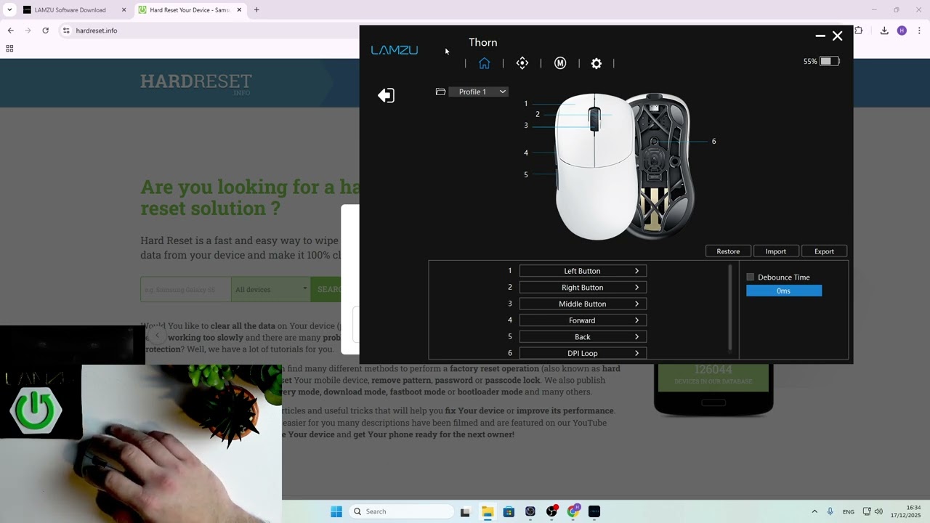
Task: Expand the Left Button assignment menu
Action: pos(582,271)
